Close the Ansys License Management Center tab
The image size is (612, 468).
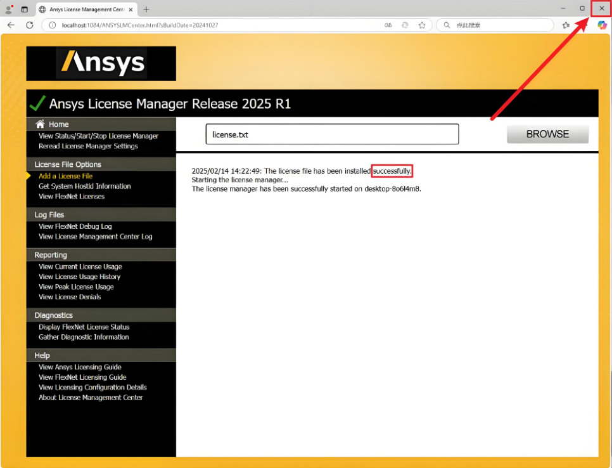[x=131, y=10]
